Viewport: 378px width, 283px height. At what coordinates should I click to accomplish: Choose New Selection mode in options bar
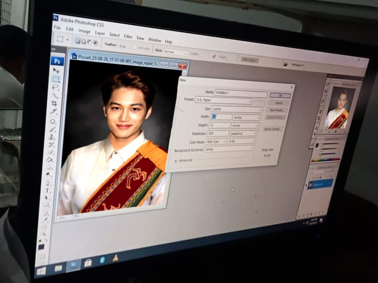point(78,41)
